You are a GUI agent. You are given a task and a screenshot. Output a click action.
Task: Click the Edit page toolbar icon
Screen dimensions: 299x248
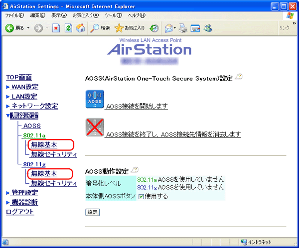[195, 28]
